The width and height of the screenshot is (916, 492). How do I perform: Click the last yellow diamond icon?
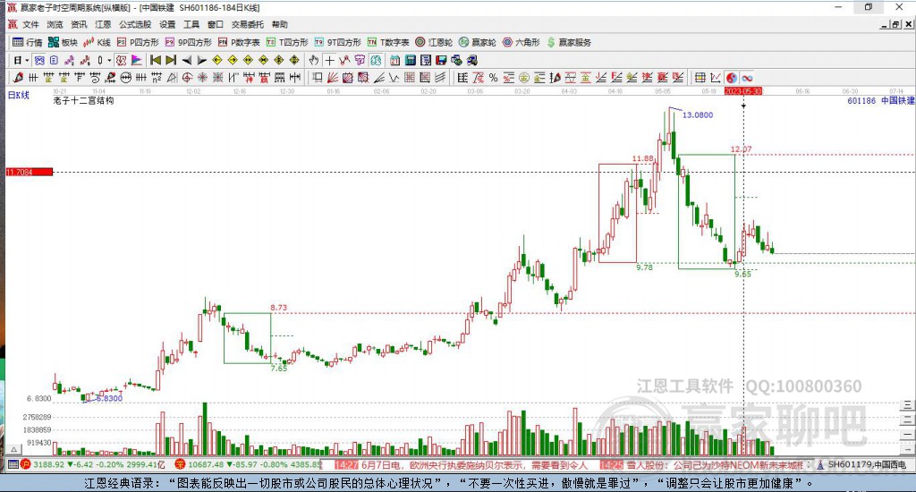[294, 60]
